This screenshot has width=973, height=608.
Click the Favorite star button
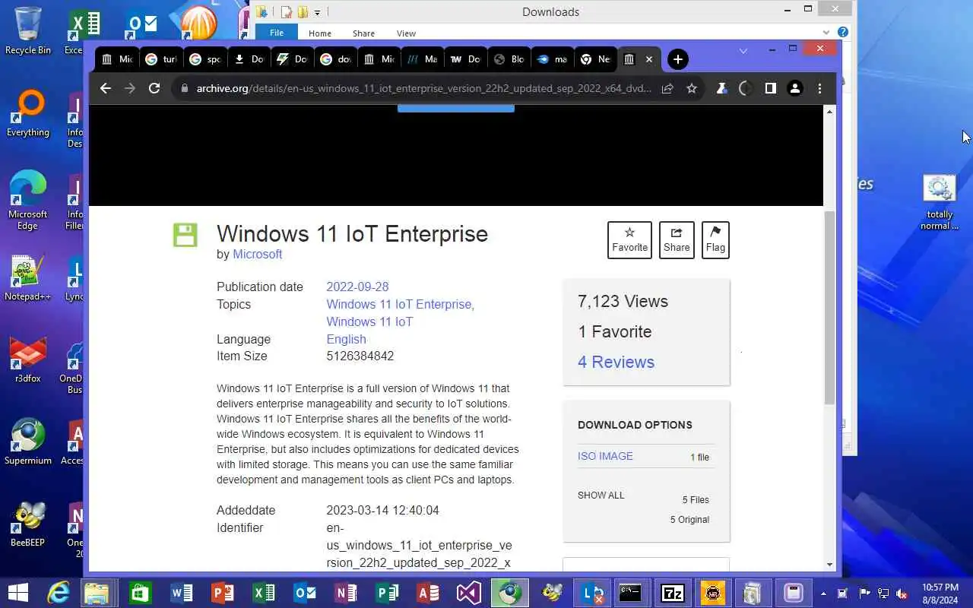click(629, 240)
